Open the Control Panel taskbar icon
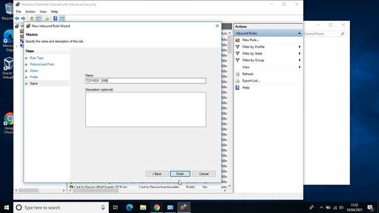The height and width of the screenshot is (213, 379). tap(171, 208)
